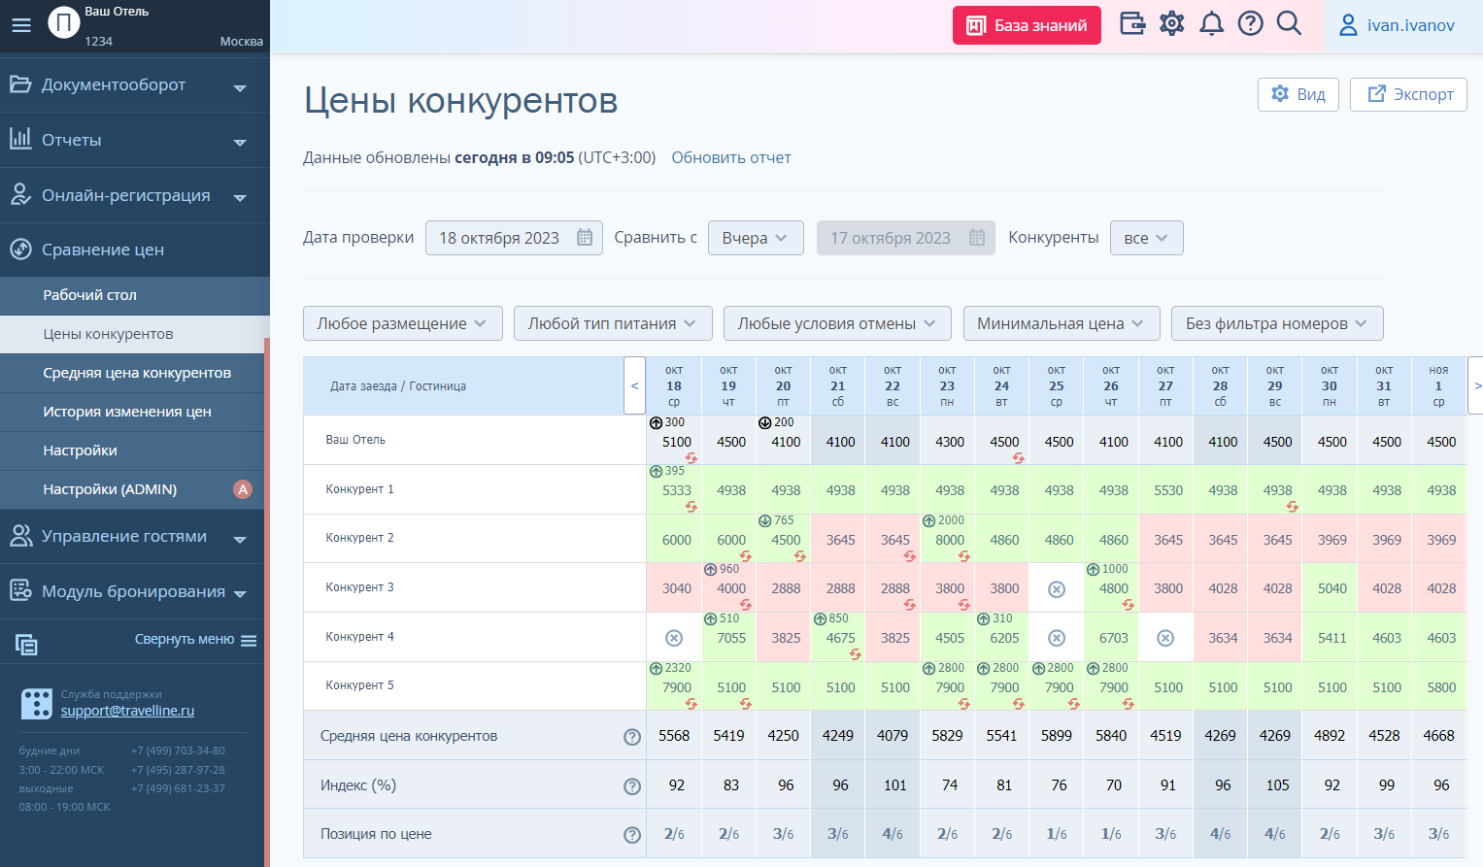
Task: Select Средняя цена конкурентов in sidebar
Action: pos(137,373)
